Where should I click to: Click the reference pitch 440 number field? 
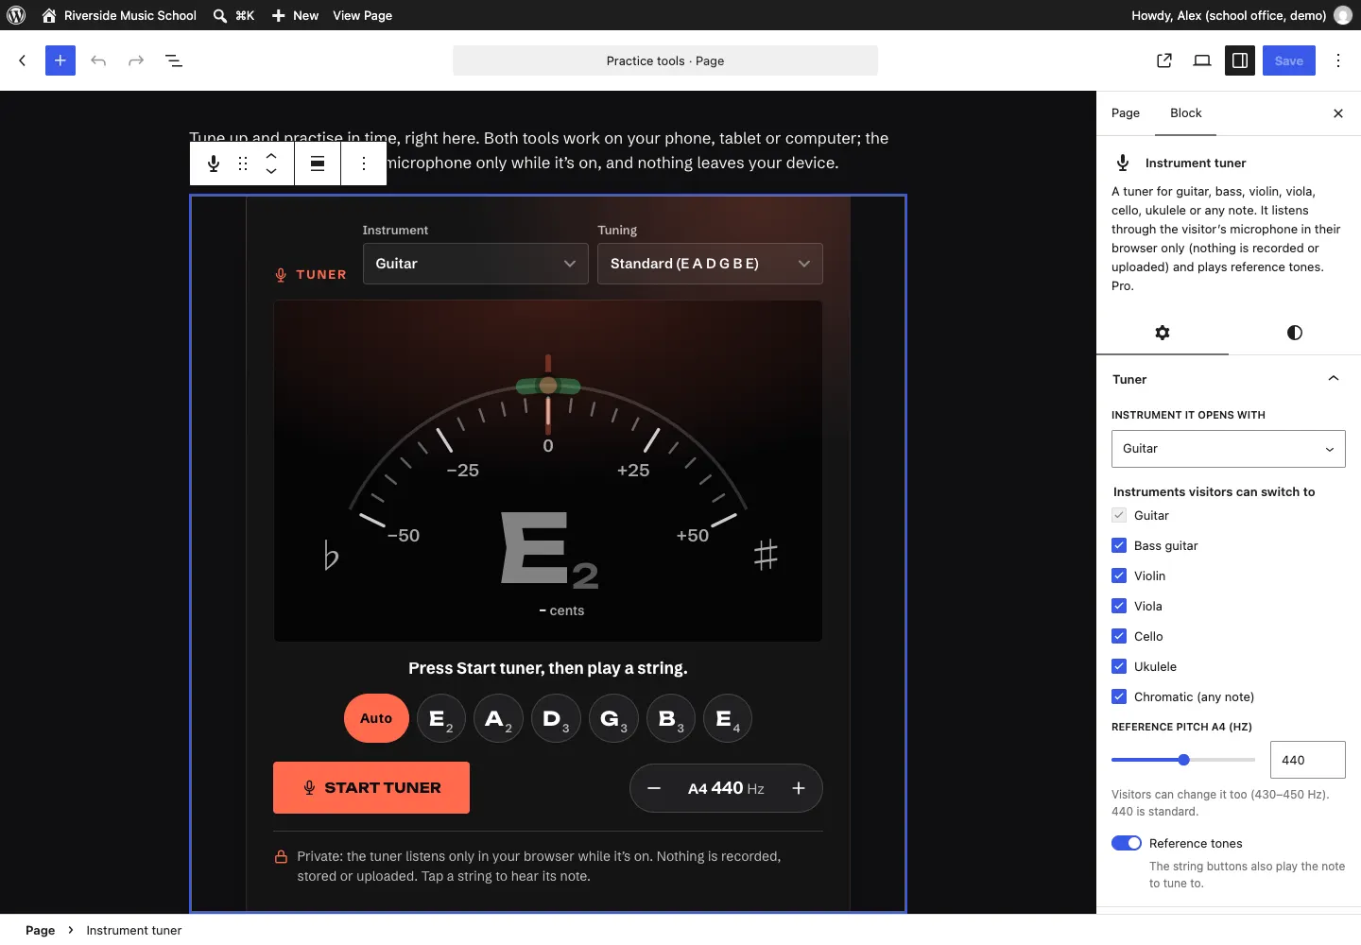click(1308, 760)
